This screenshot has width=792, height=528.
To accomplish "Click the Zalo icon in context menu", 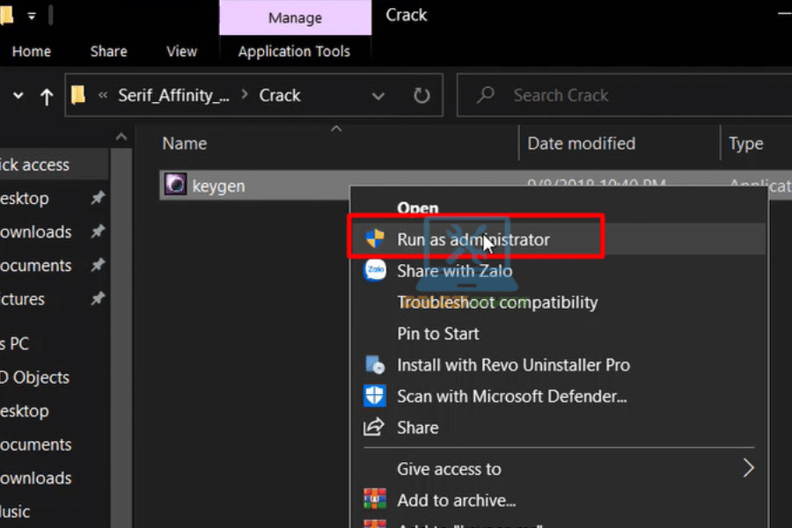I will click(375, 271).
